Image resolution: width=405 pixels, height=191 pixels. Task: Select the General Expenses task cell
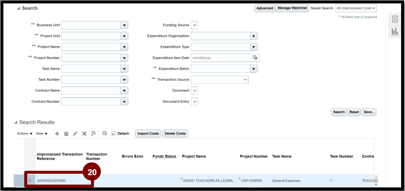pos(286,181)
